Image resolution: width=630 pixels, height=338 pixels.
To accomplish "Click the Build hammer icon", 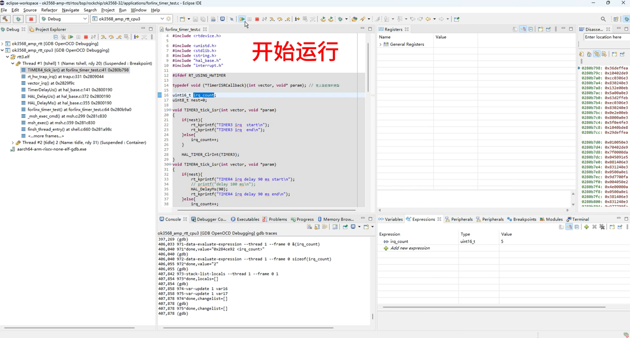I will (5, 19).
